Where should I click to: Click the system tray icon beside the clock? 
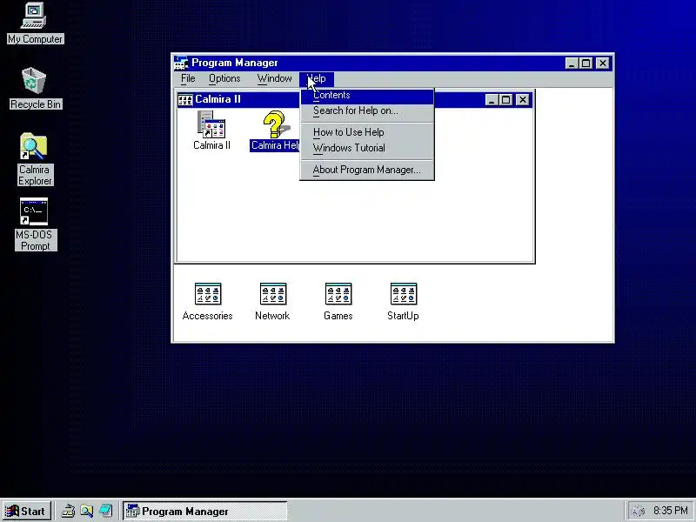click(x=638, y=511)
